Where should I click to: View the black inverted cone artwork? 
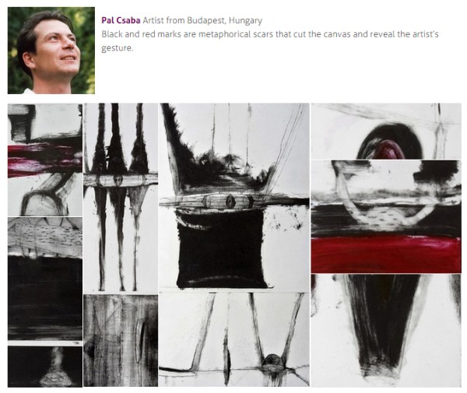pyautogui.click(x=386, y=331)
